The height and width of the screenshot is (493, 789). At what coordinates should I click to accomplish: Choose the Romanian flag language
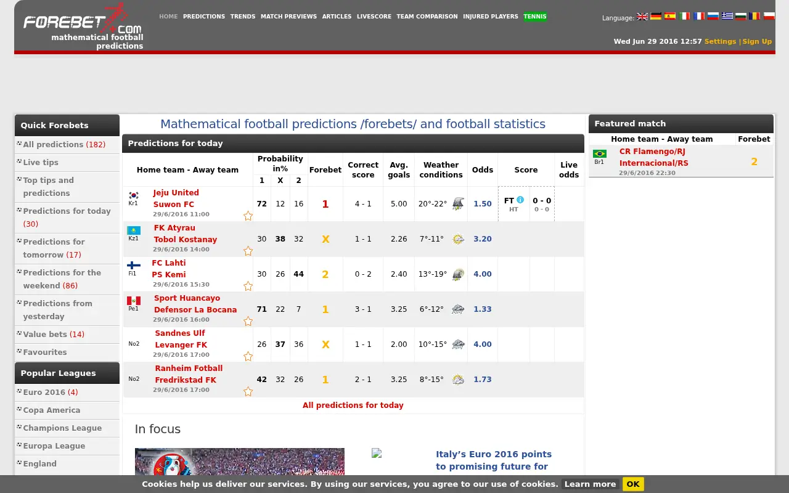[754, 17]
